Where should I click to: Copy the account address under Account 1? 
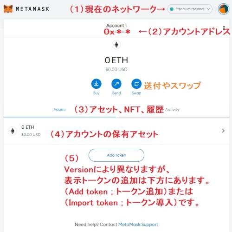tap(117, 32)
